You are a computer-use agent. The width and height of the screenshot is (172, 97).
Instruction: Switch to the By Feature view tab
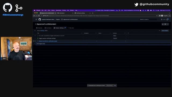48,28
